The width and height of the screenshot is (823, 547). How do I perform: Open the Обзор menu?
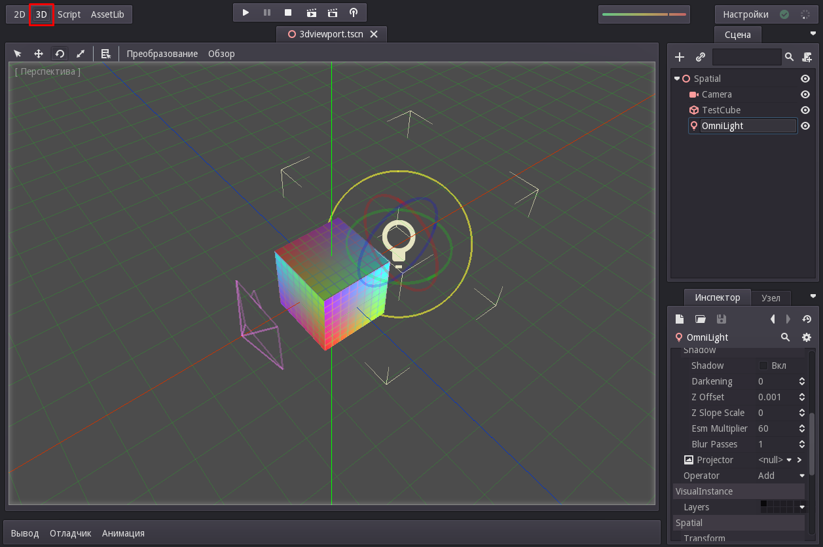pos(221,54)
